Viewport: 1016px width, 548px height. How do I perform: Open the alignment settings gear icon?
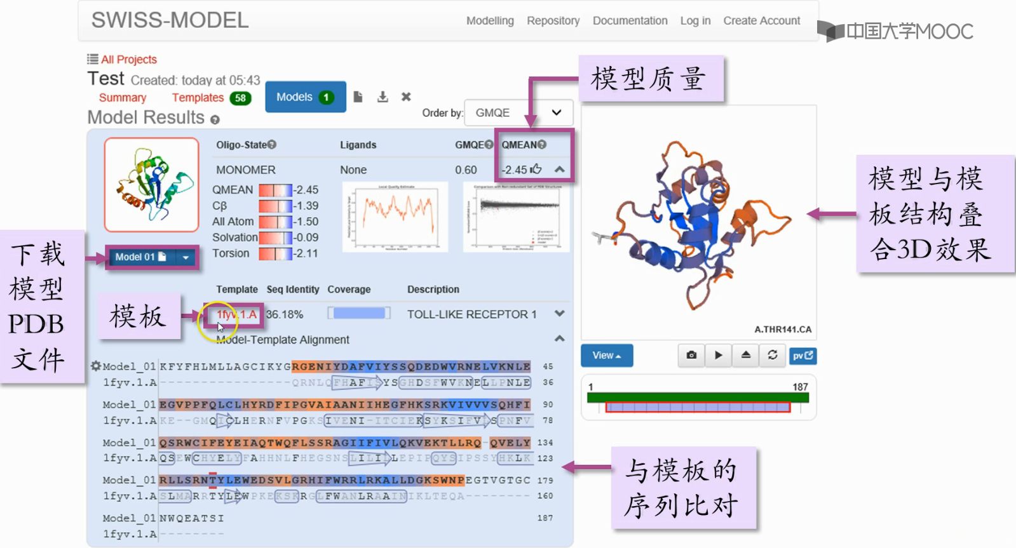(x=96, y=366)
